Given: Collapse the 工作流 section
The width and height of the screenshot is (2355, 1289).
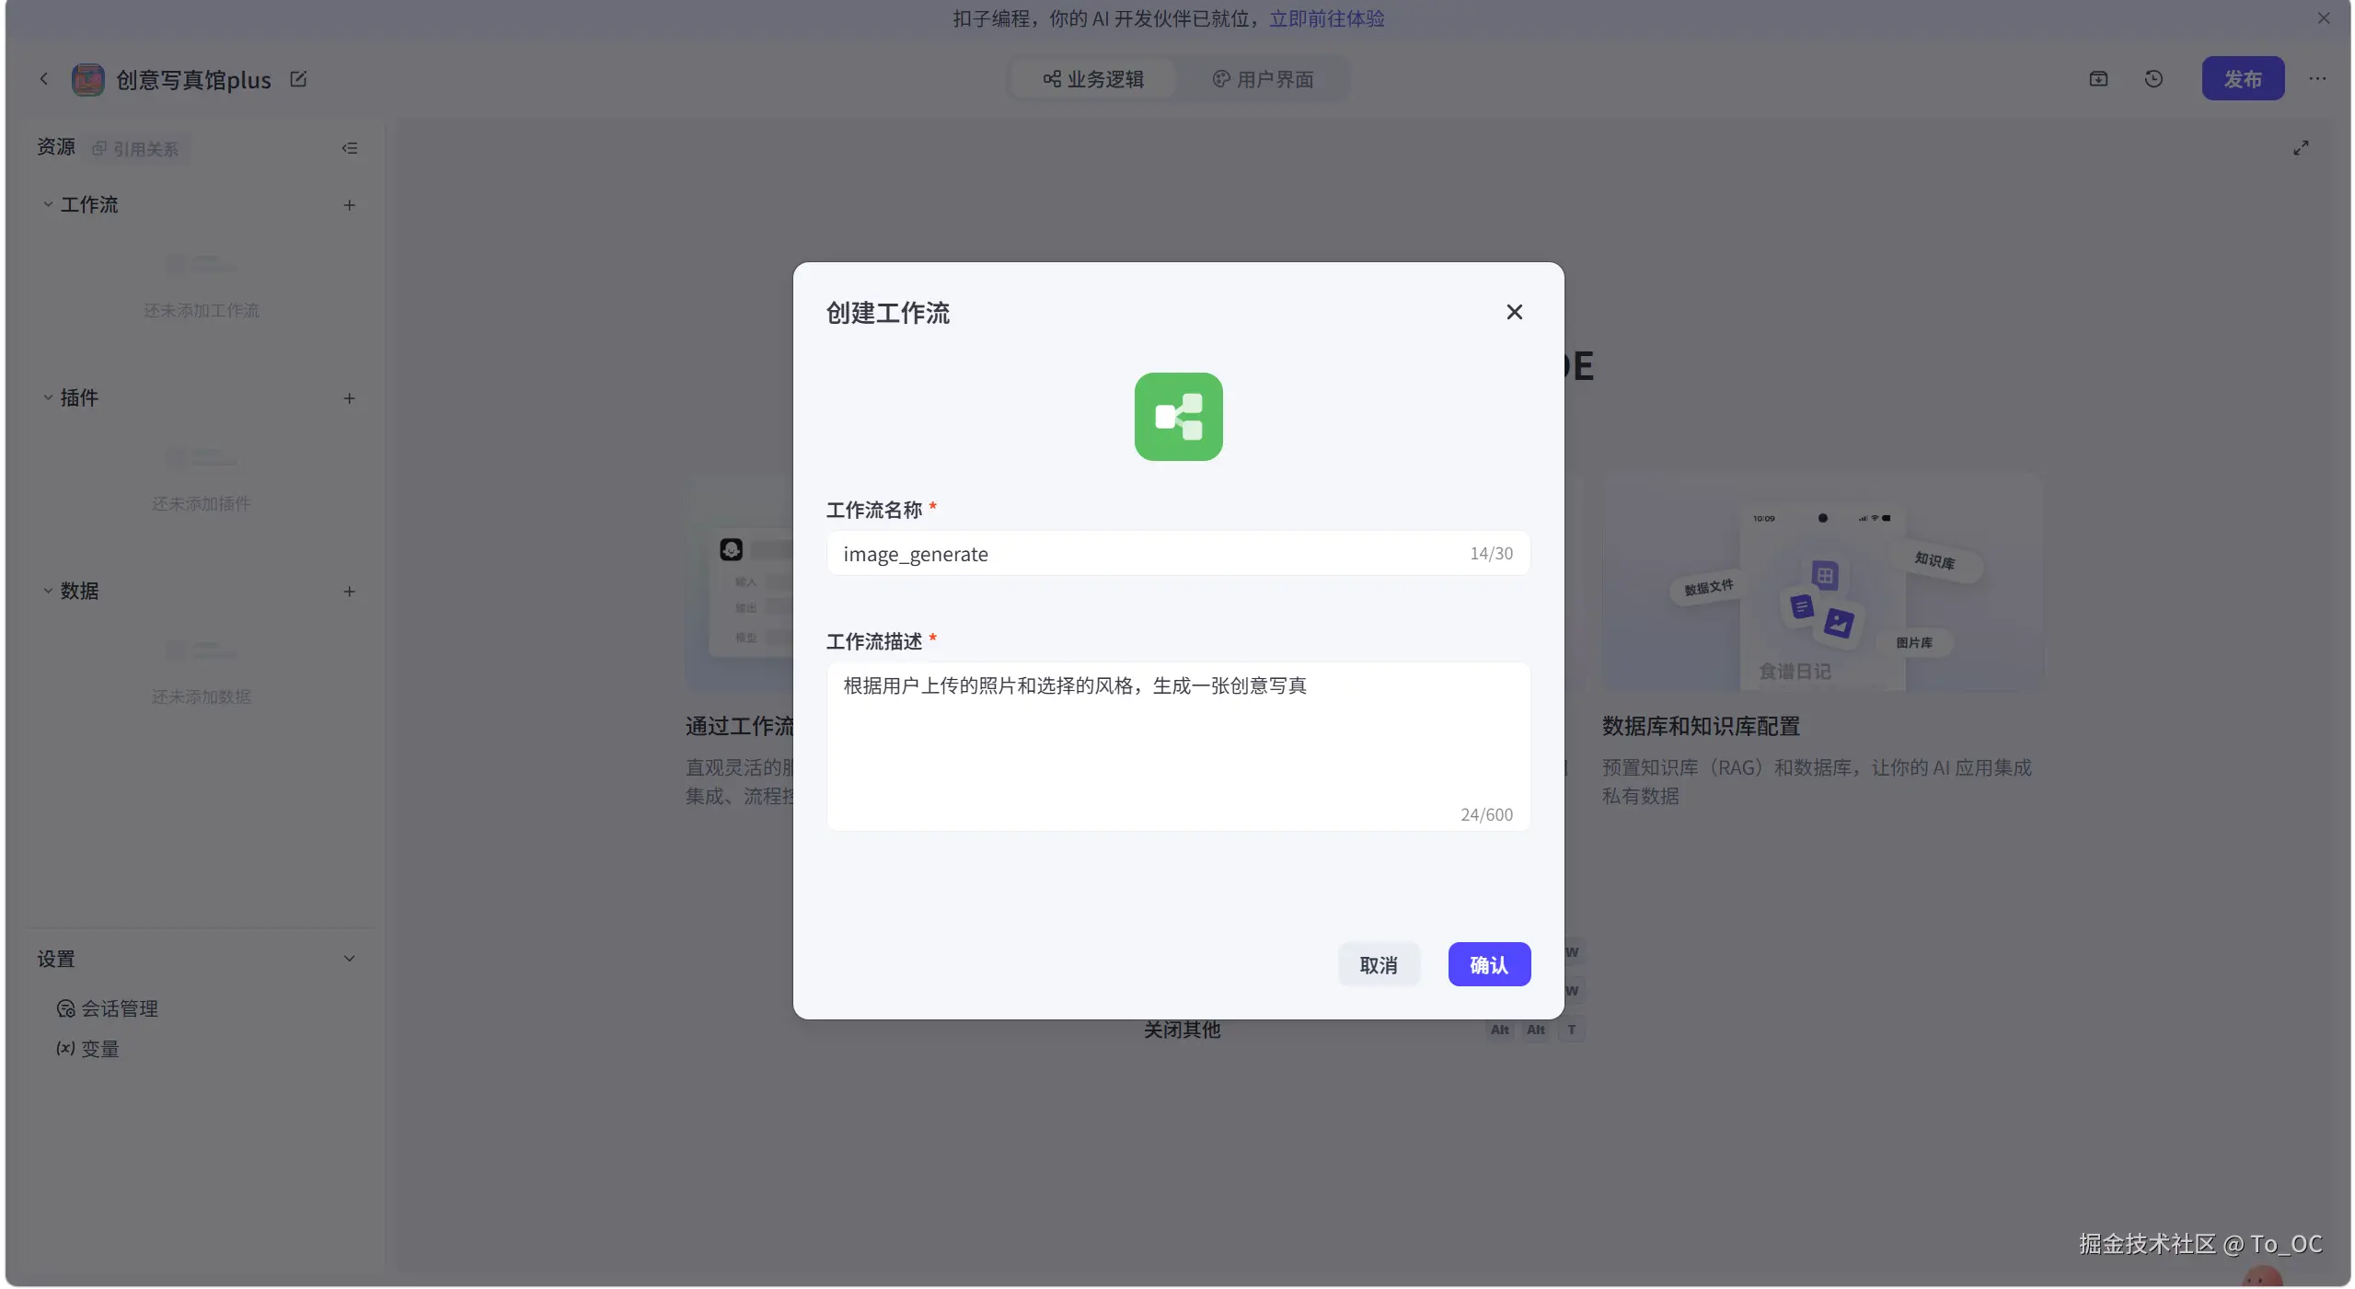Looking at the screenshot, I should click(x=48, y=204).
